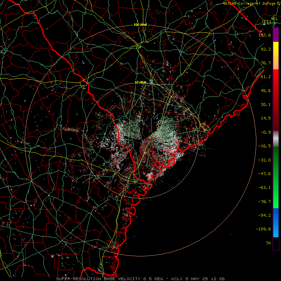This screenshot has width=281, height=281.
Task: Click the SUPER-RESOLUTION BASE VELOCITY footer title
Action: point(99,279)
